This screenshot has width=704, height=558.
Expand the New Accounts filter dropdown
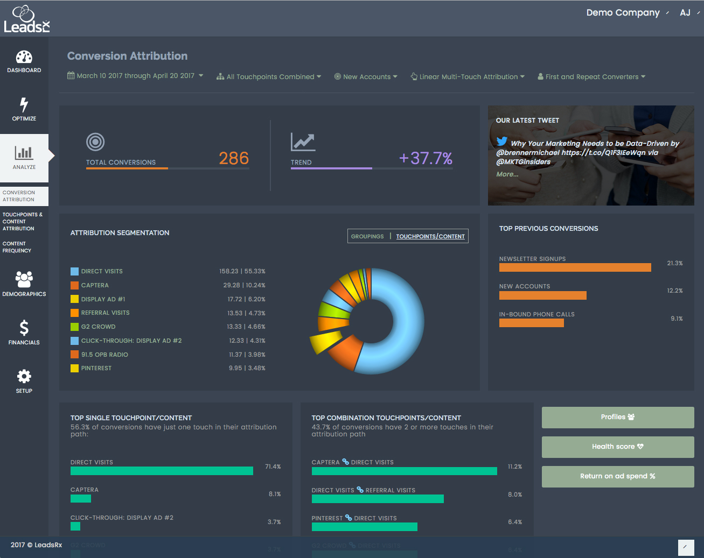click(x=366, y=77)
